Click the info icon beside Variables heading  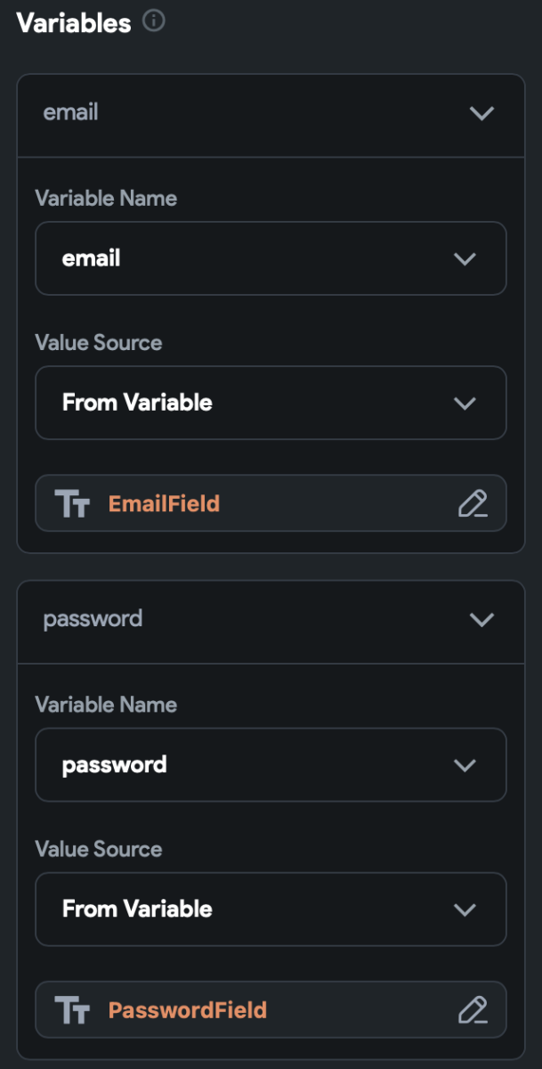153,21
